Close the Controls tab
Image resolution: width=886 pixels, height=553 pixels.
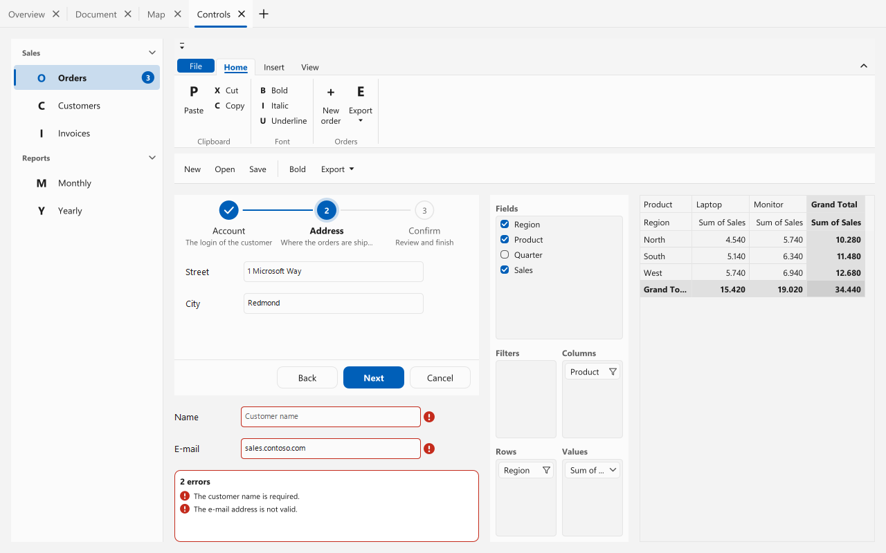tap(241, 14)
